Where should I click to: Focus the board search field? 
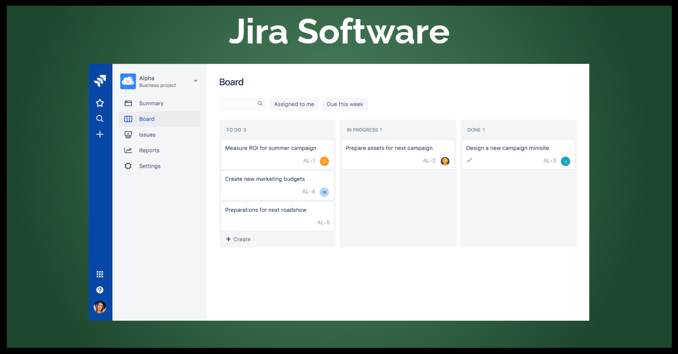[x=242, y=104]
